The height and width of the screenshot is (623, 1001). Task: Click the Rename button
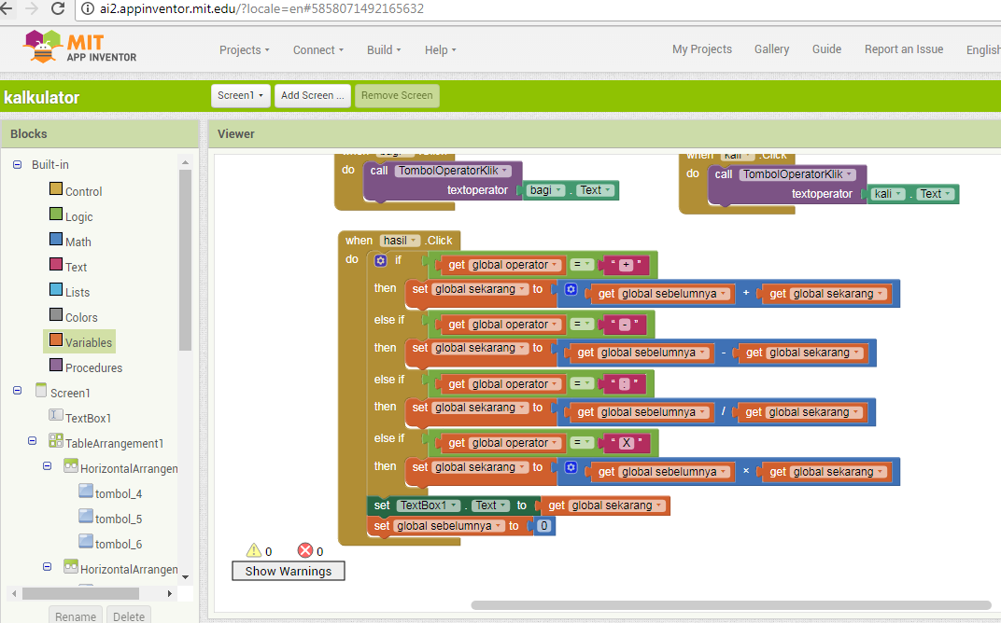76,616
